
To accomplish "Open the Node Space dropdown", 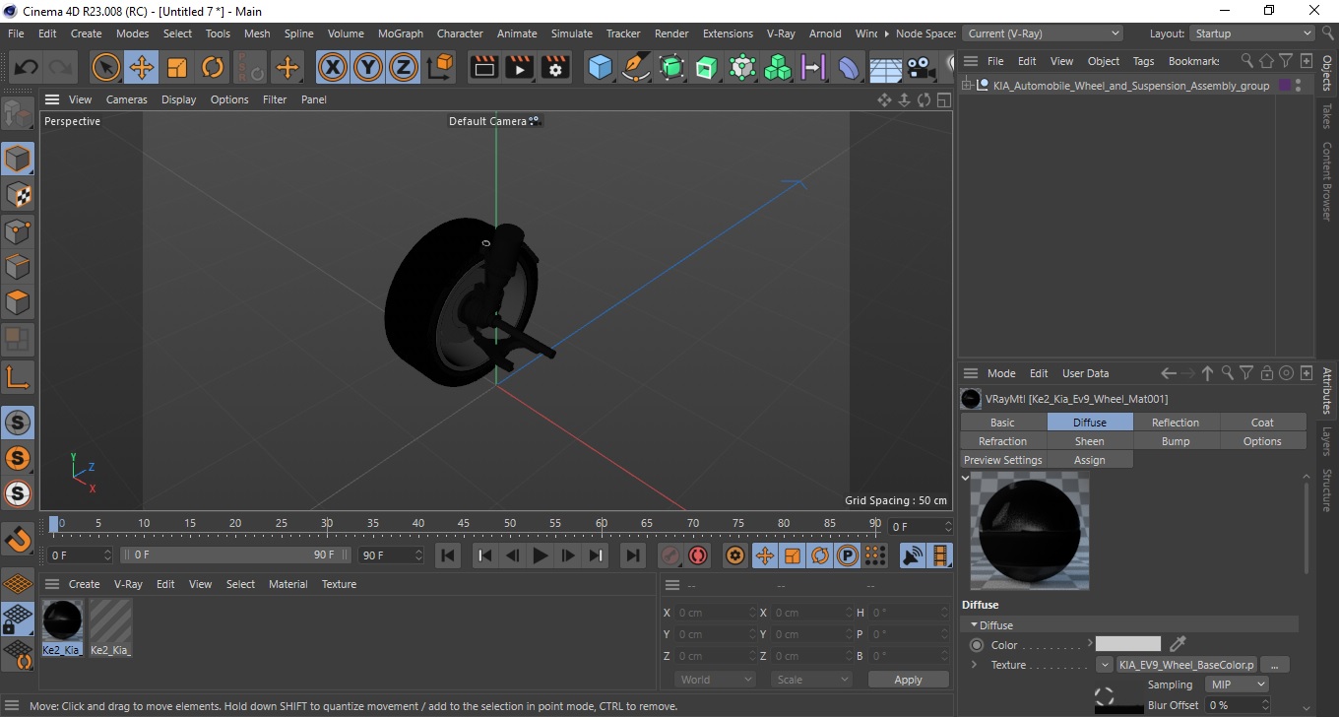I will [1042, 33].
